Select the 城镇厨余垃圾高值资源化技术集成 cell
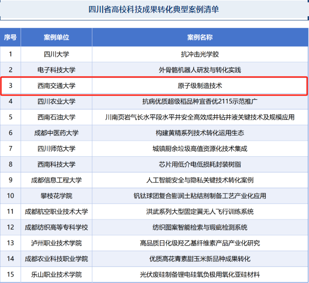The height and width of the screenshot is (283, 309). pyautogui.click(x=200, y=148)
